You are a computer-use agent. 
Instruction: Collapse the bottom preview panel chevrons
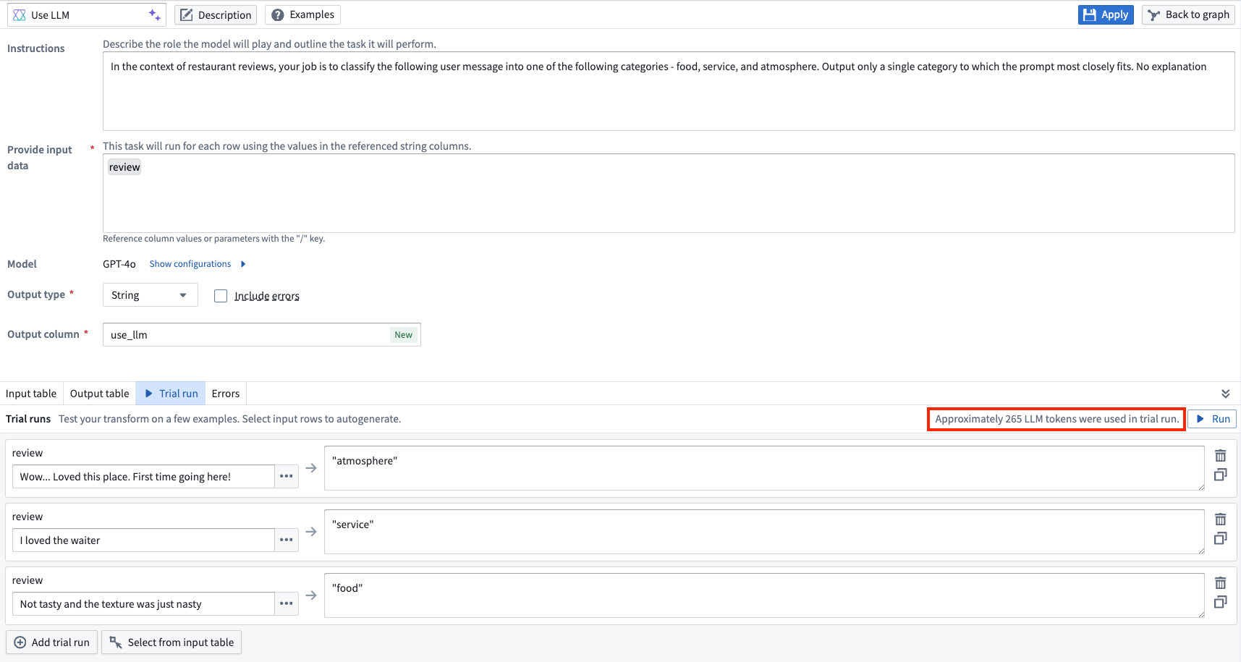tap(1225, 394)
